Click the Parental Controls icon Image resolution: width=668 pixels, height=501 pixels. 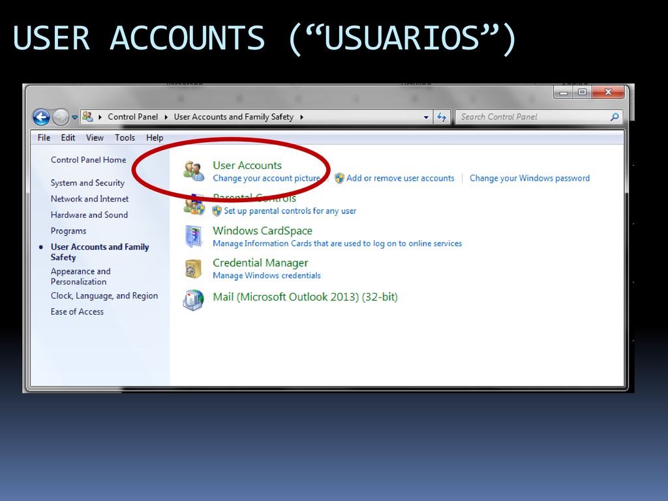[194, 205]
